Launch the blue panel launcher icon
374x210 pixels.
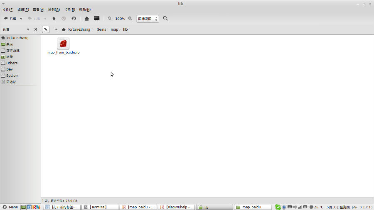pos(29,207)
